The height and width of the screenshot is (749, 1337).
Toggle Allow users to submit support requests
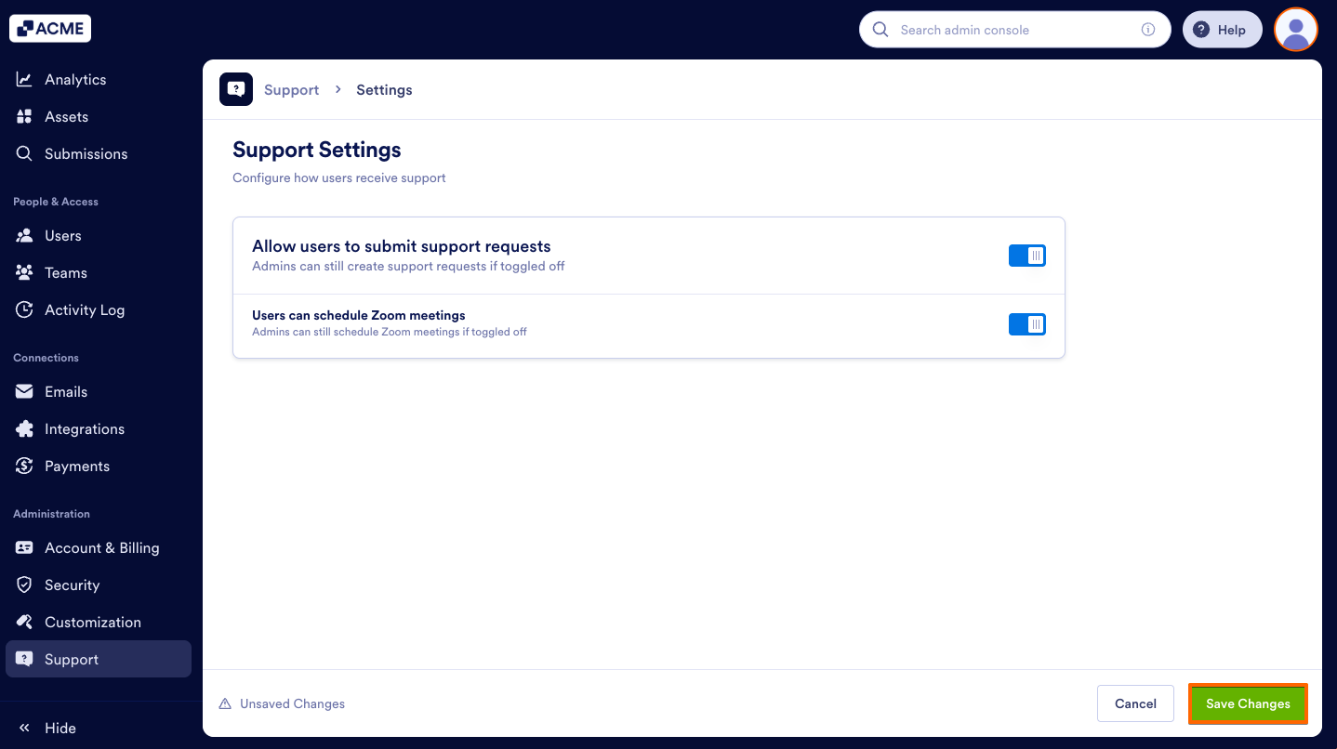[1027, 256]
